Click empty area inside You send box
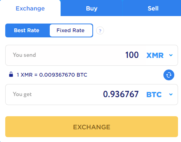 click(x=80, y=55)
